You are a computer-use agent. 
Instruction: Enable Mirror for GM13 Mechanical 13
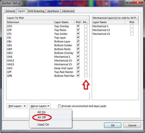tap(86, 60)
